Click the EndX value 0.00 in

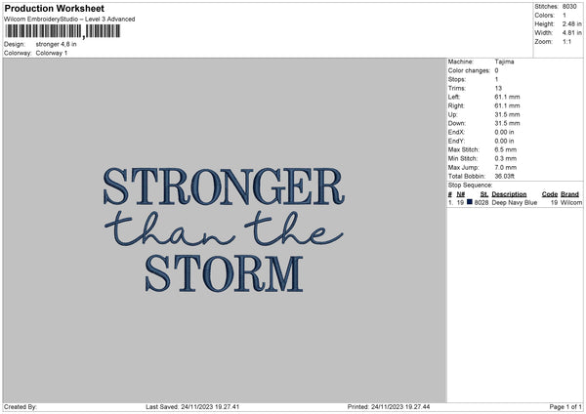pos(504,132)
